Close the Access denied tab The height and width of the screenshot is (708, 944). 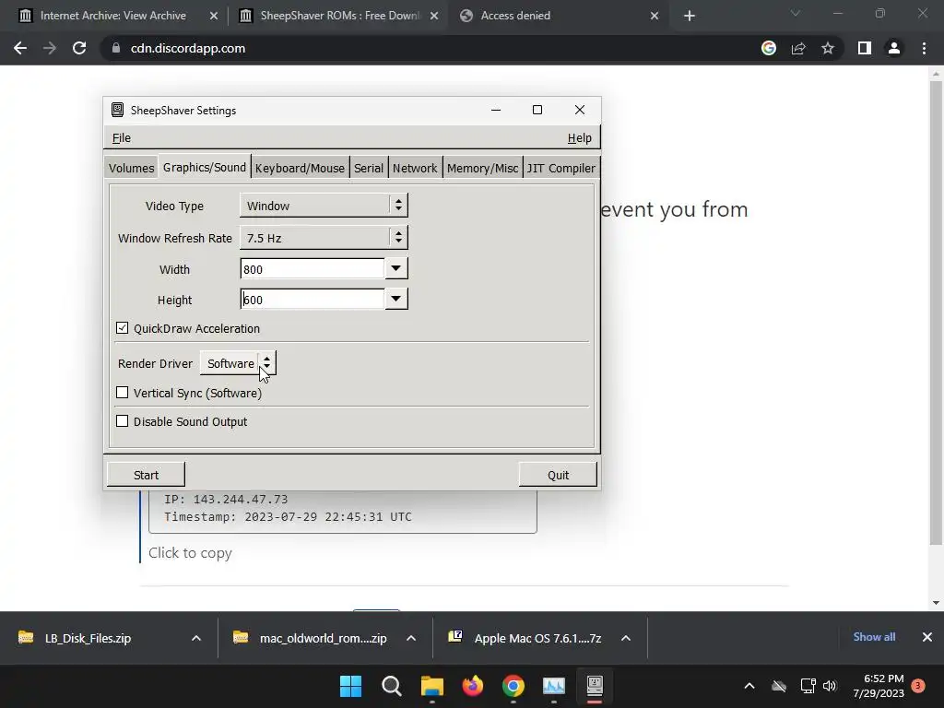point(655,16)
